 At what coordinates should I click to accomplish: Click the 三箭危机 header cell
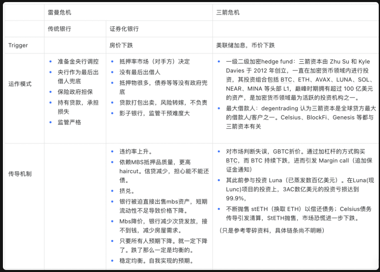tap(296, 12)
